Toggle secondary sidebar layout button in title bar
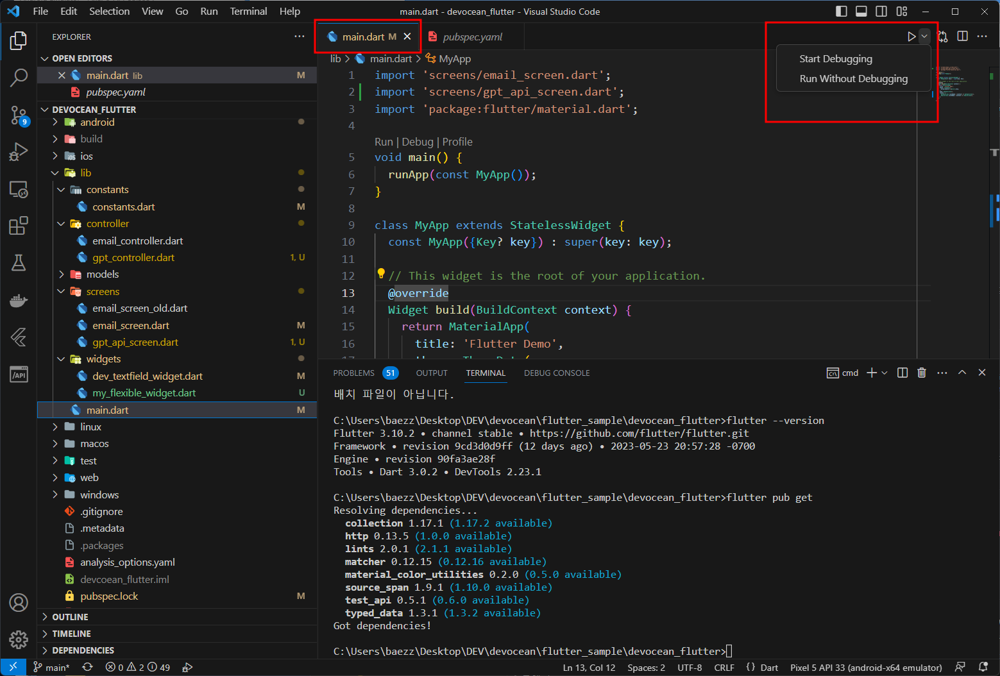 [x=881, y=12]
